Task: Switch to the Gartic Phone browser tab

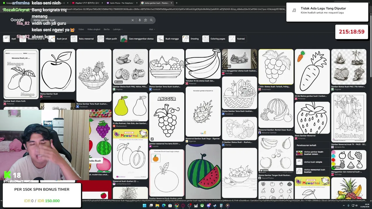Action: point(121,3)
